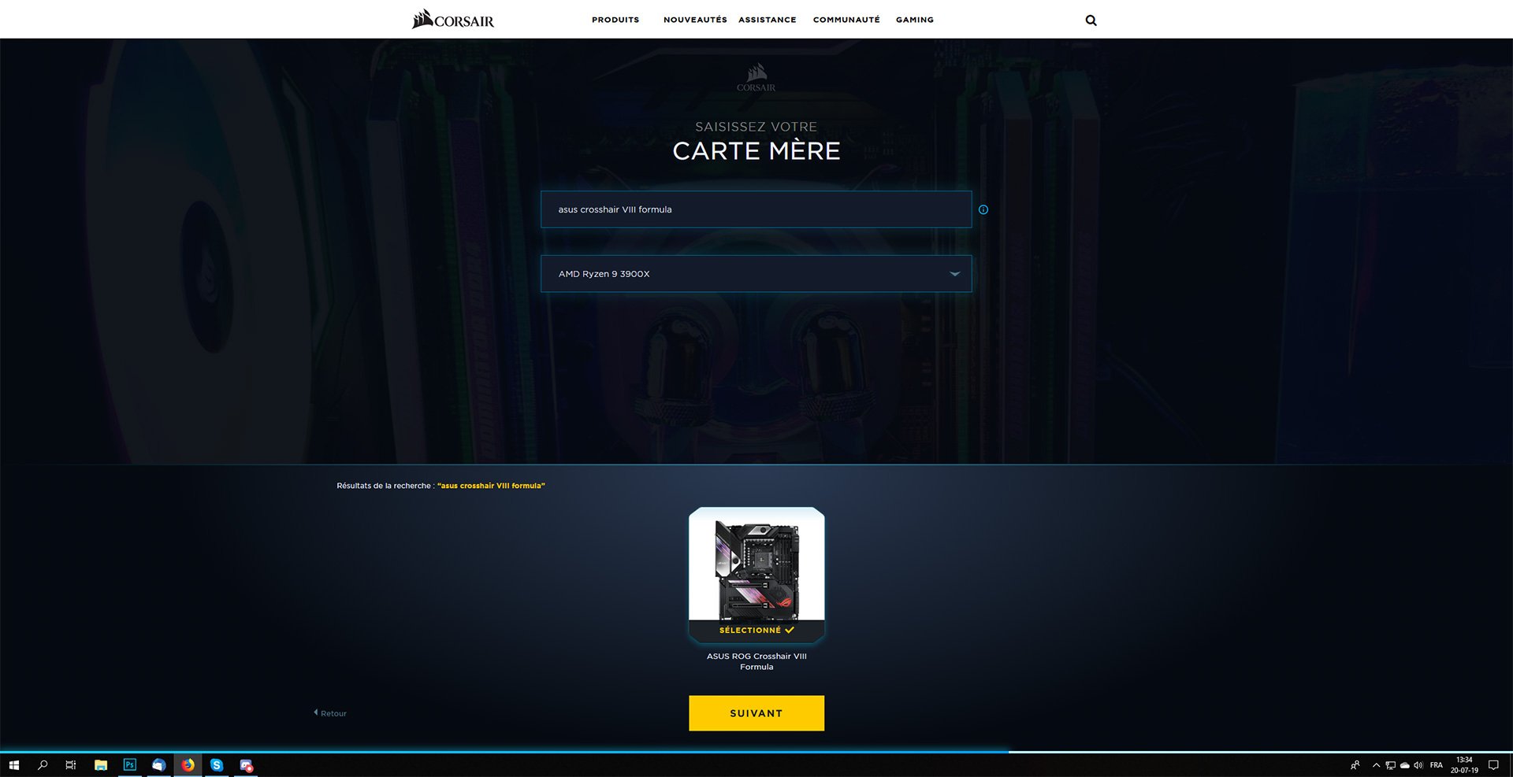The width and height of the screenshot is (1513, 777).
Task: Click the Corsair logo in header
Action: [453, 20]
